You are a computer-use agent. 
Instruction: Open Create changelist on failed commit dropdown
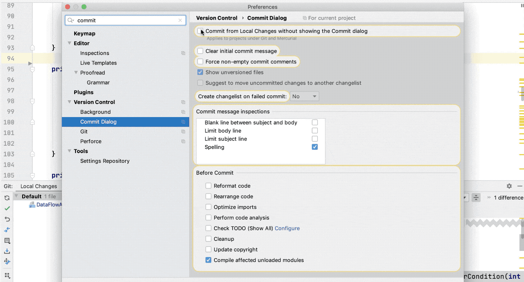tap(304, 97)
